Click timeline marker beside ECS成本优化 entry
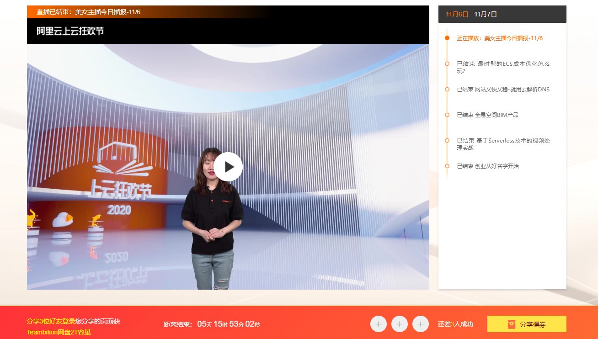This screenshot has height=339, width=598. point(447,64)
